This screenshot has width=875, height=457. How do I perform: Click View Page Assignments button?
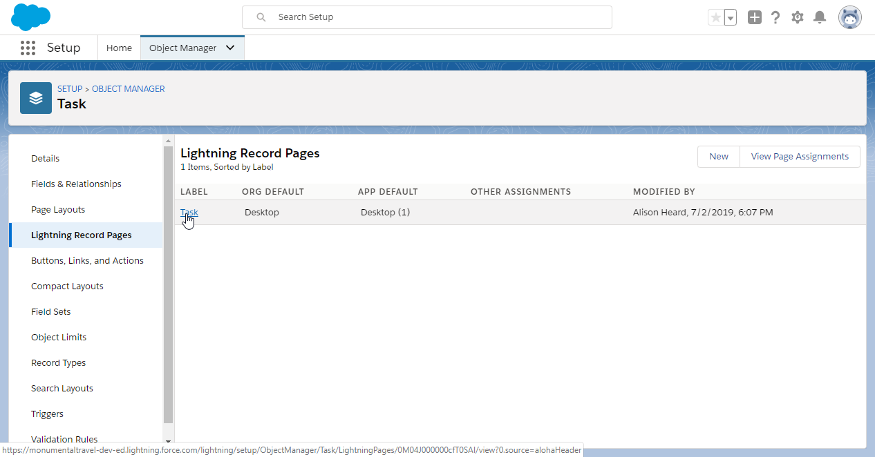(800, 157)
